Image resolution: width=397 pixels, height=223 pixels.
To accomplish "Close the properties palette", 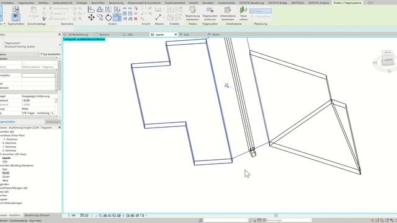I will click(60, 35).
